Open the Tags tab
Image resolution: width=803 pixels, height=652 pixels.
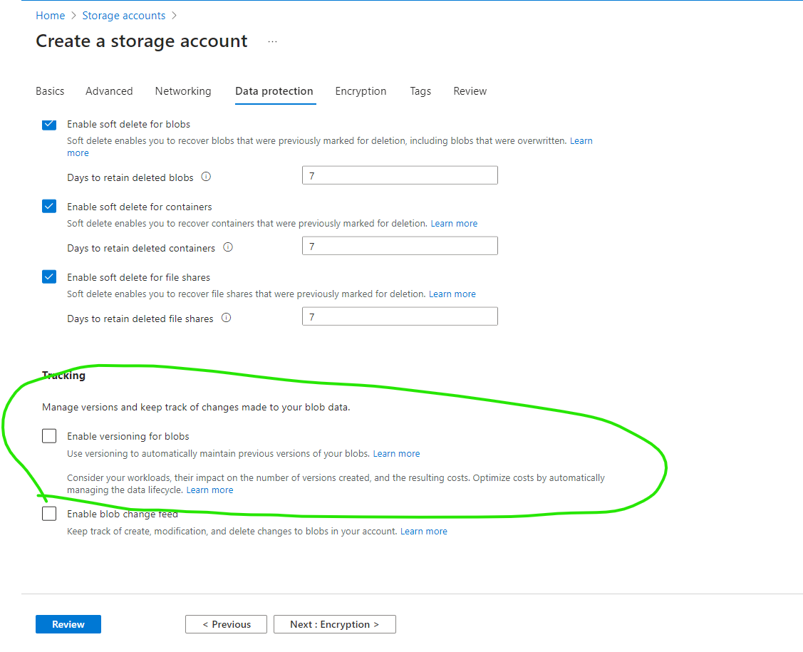[420, 91]
